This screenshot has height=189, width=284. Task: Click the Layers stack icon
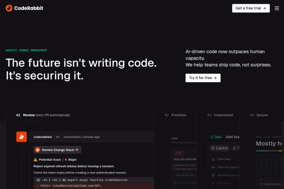pos(213,148)
